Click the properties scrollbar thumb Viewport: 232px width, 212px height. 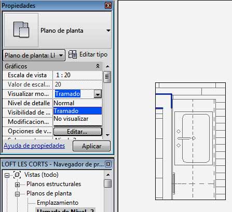107,77
